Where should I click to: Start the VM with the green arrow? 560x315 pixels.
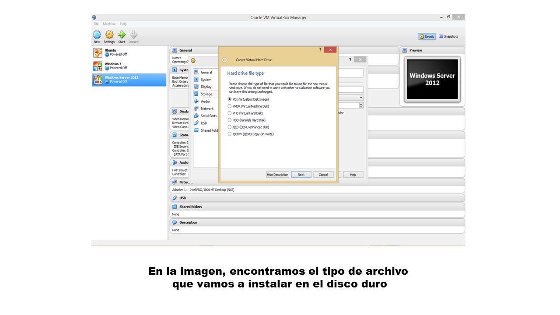(122, 35)
